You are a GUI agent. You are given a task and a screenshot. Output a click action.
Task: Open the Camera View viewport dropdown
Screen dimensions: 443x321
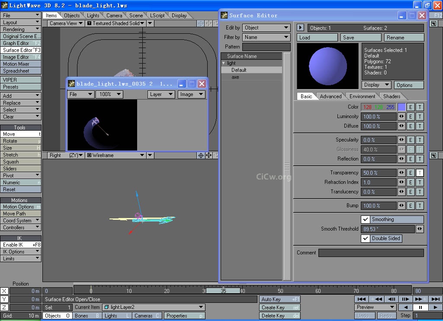click(66, 23)
